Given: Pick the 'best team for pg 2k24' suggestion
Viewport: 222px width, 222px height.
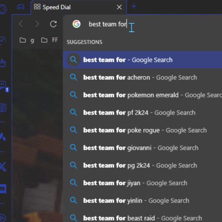Looking at the screenshot, I should pyautogui.click(x=142, y=165).
